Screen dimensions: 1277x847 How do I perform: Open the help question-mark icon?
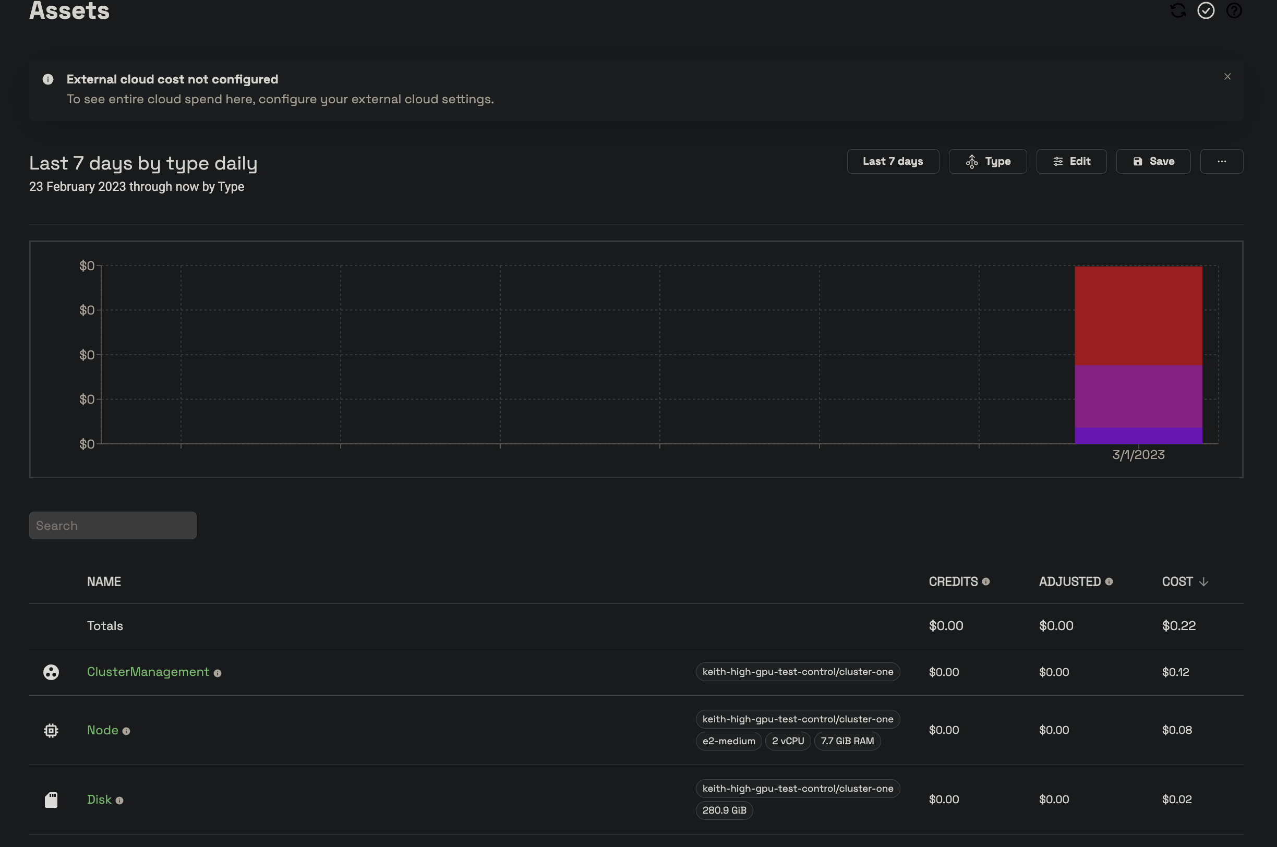pos(1235,10)
